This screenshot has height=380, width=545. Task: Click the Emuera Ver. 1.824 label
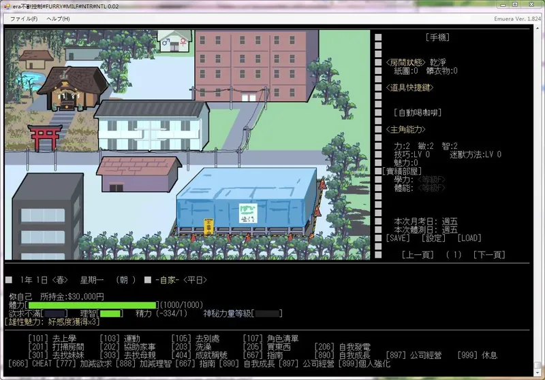point(518,19)
